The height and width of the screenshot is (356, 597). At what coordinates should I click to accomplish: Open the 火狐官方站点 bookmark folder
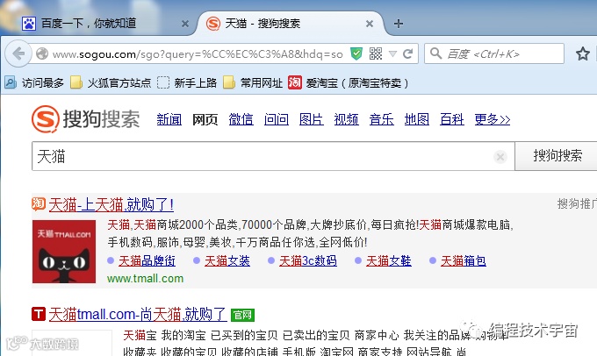tap(111, 82)
